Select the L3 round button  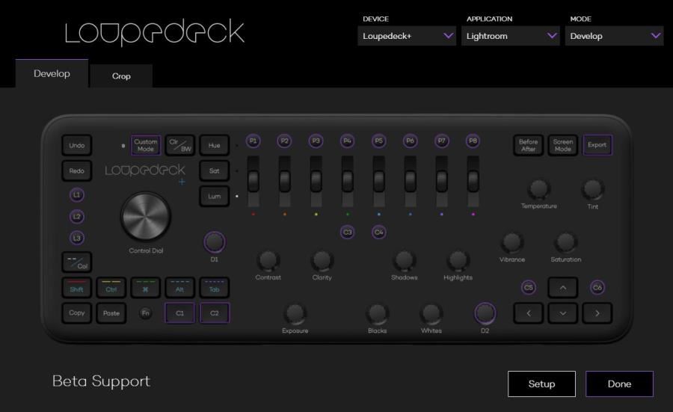pos(77,238)
